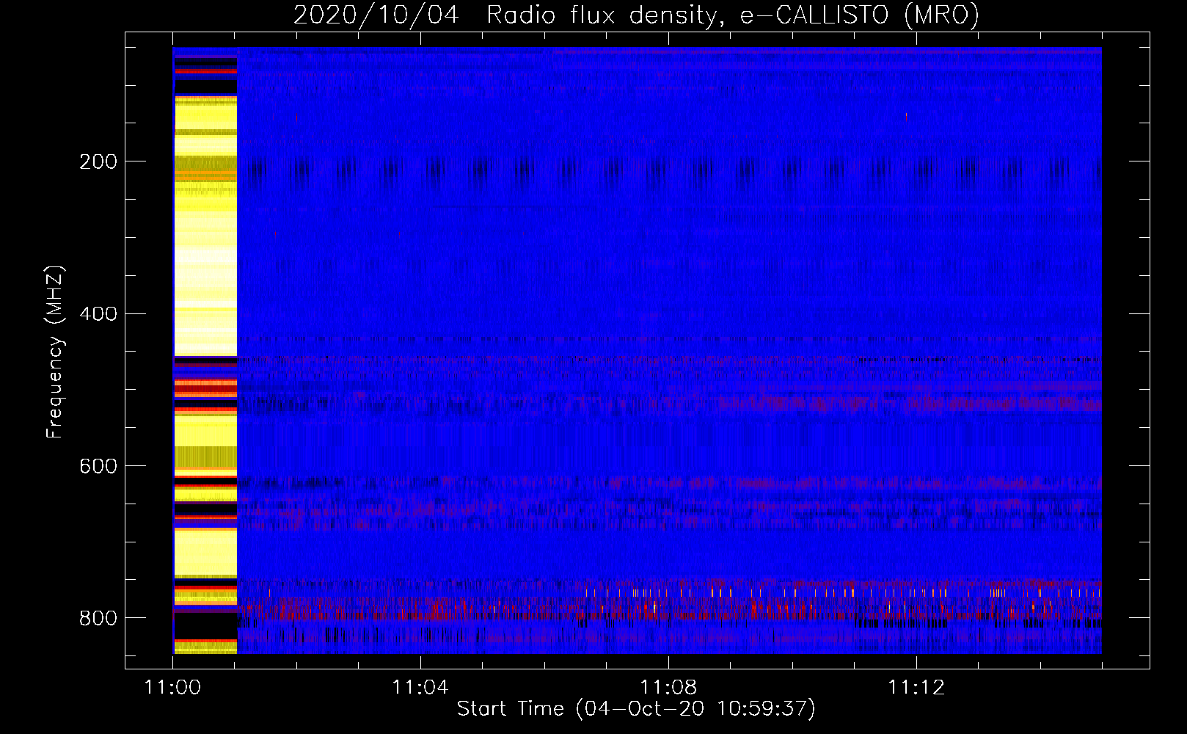Click the plot title '2020/10/04 Radio flux density'
This screenshot has width=1187, height=734.
636,15
